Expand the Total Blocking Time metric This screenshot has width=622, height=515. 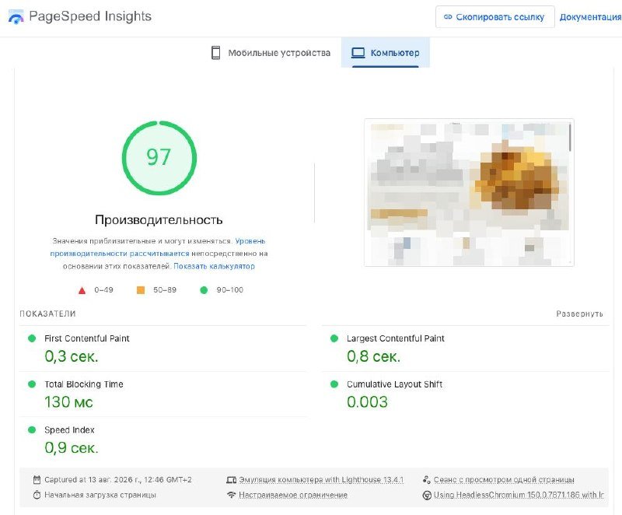pos(163,394)
